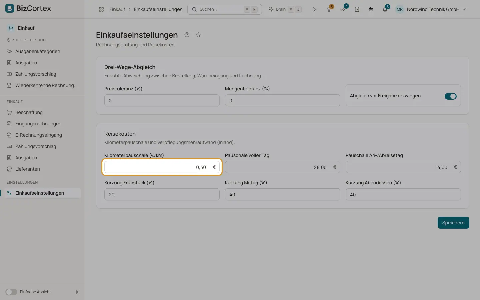Click the Speichern button
This screenshot has width=480, height=300.
[453, 223]
